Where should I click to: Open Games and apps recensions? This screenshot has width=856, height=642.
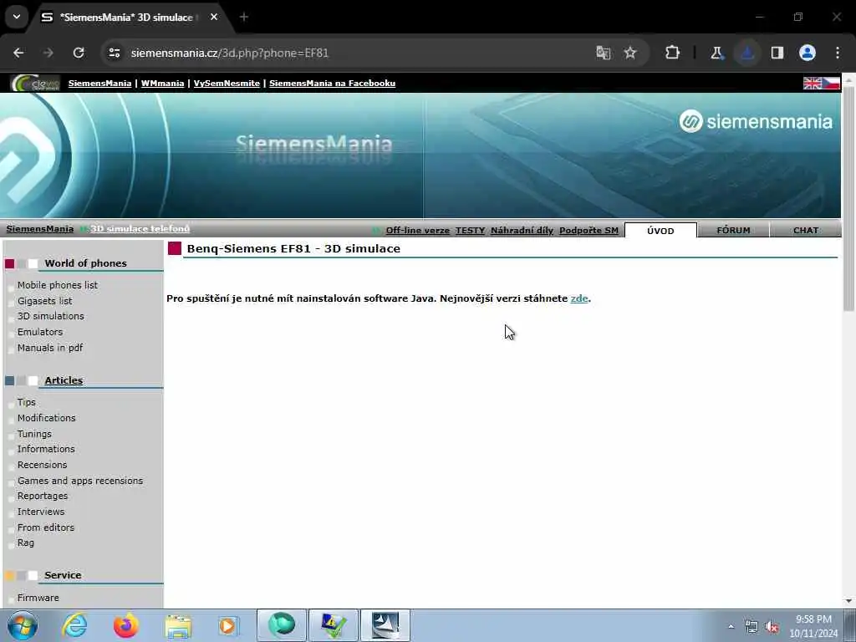80,481
